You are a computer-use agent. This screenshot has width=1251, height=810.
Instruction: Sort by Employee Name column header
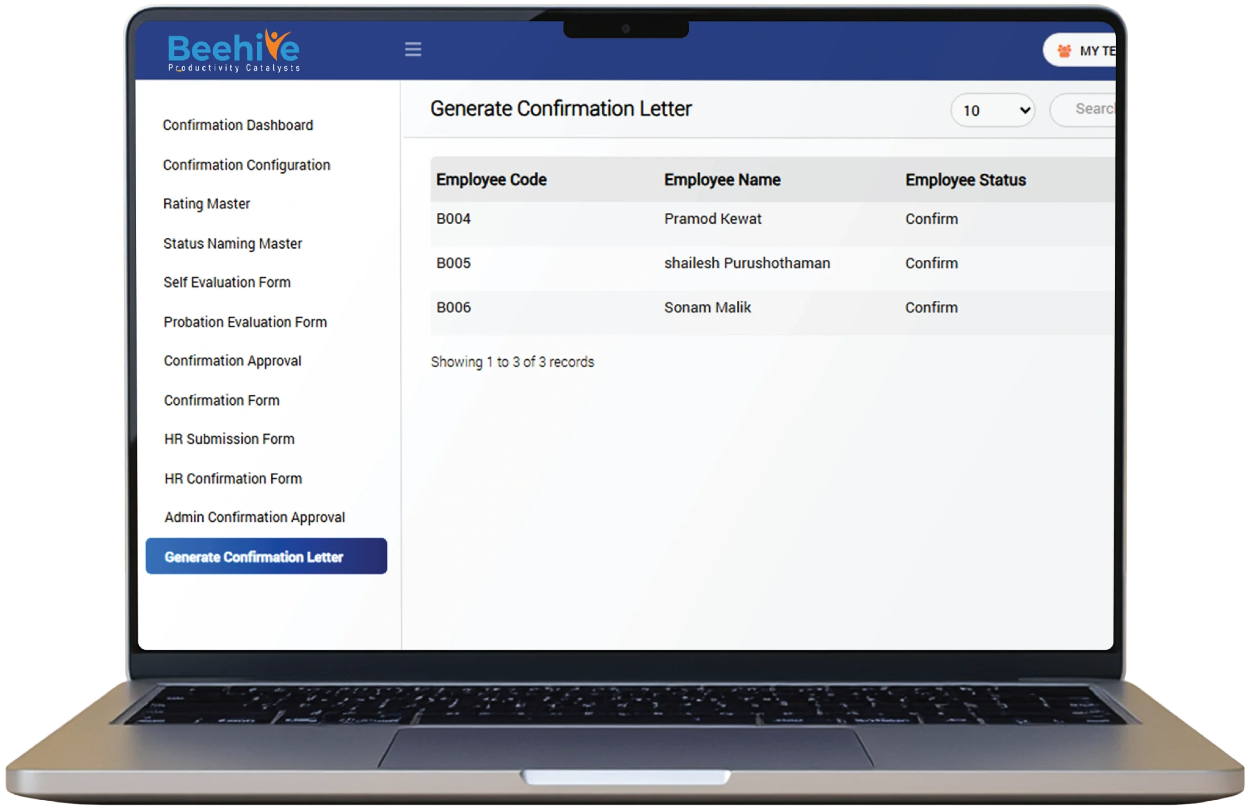coord(722,180)
